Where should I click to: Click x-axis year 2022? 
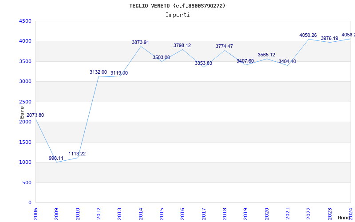[308, 214]
